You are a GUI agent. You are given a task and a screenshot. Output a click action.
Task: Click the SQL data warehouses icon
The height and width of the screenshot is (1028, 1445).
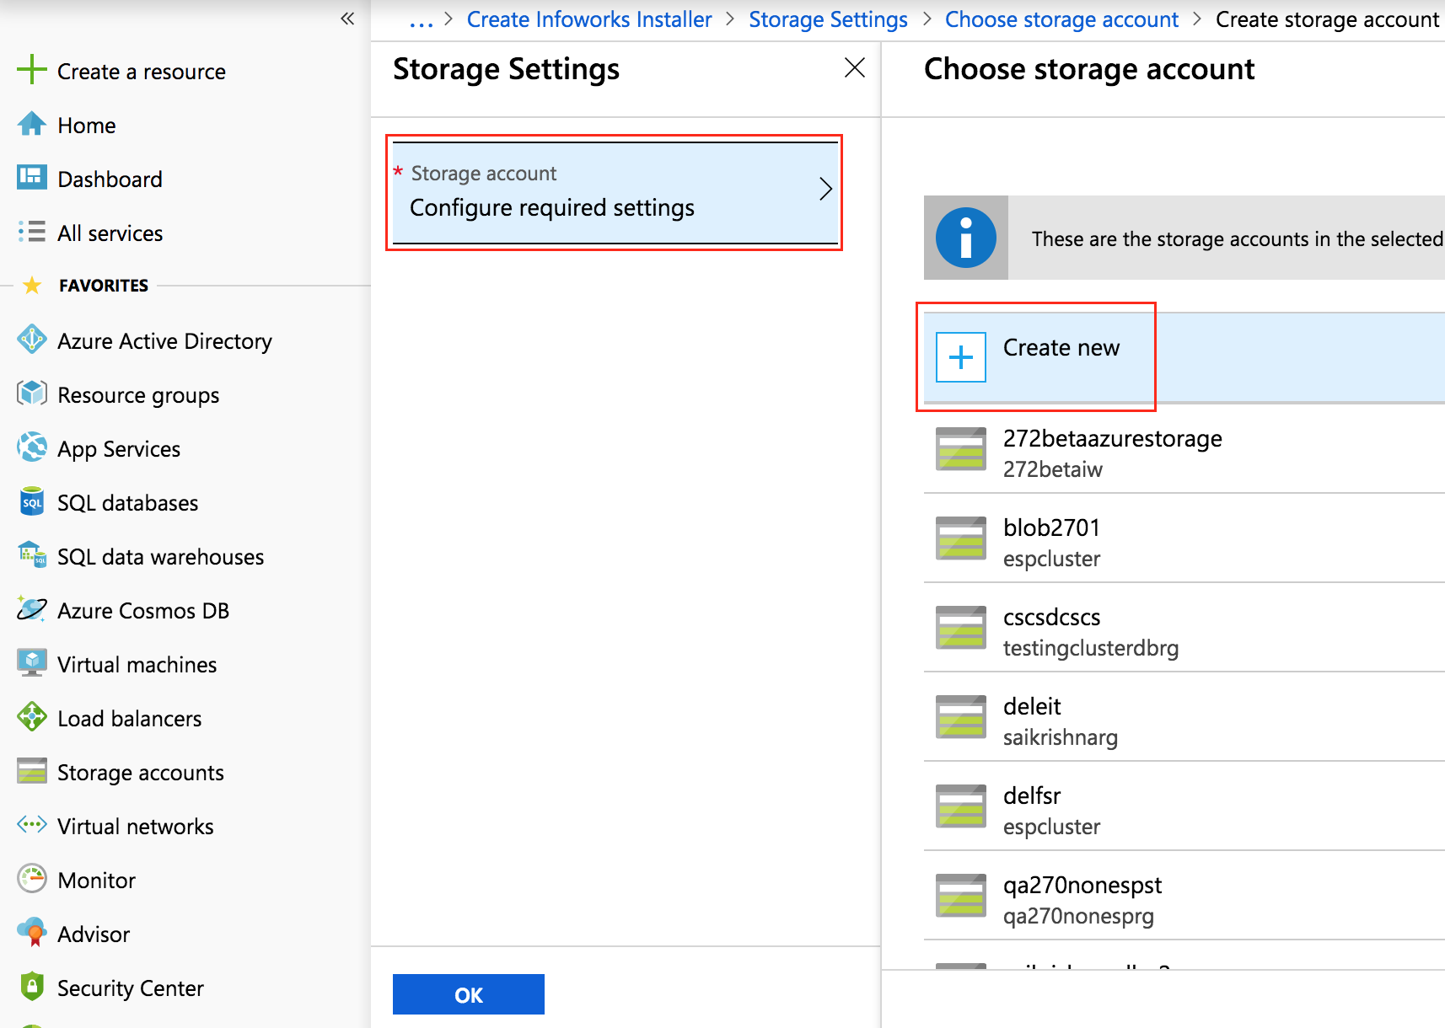[x=32, y=555]
